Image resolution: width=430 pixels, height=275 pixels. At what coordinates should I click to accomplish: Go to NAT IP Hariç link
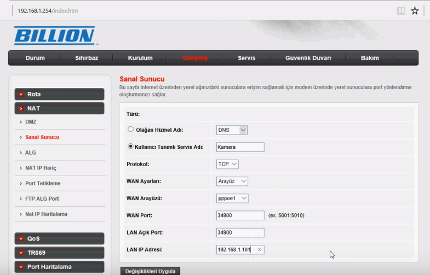click(x=41, y=168)
